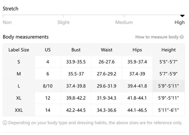The width and height of the screenshot is (189, 135).
Task: Click the Bust column header
Action: pyautogui.click(x=76, y=50)
